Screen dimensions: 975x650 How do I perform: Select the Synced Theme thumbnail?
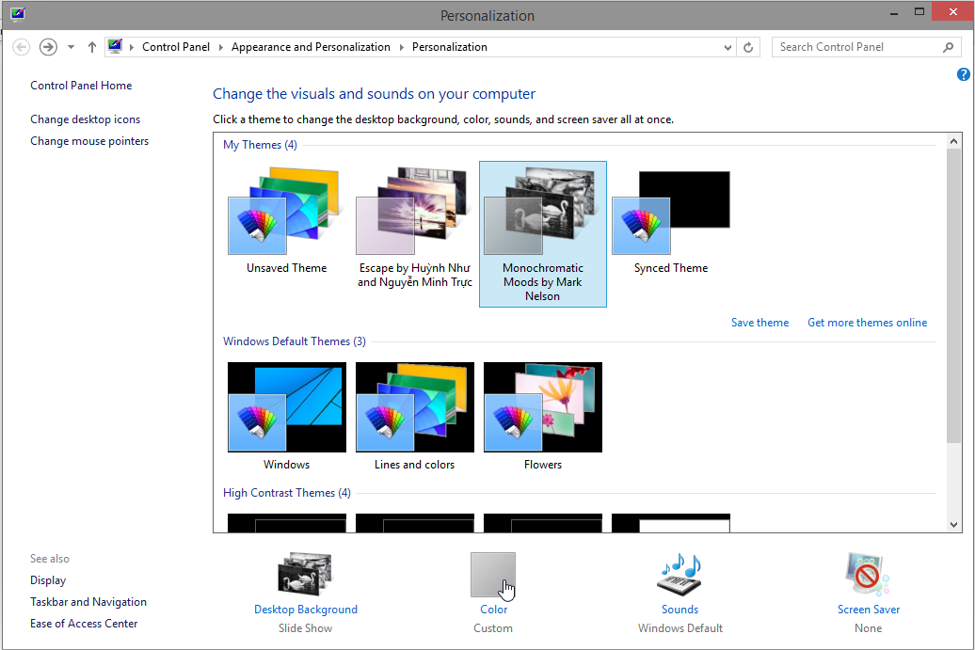click(x=670, y=214)
